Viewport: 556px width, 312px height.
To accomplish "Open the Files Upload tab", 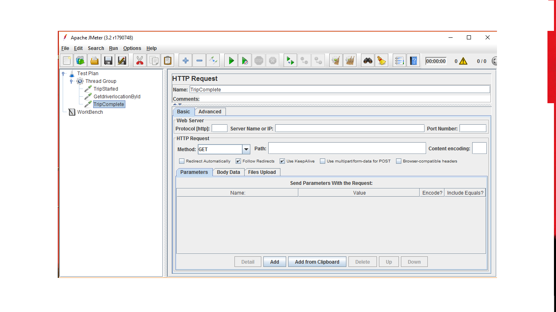I will click(x=262, y=172).
